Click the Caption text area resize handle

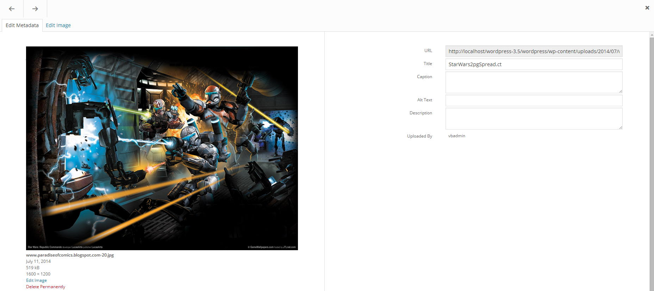coord(620,91)
